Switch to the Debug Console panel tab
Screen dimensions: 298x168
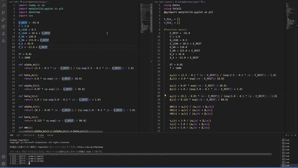(x=29, y=135)
